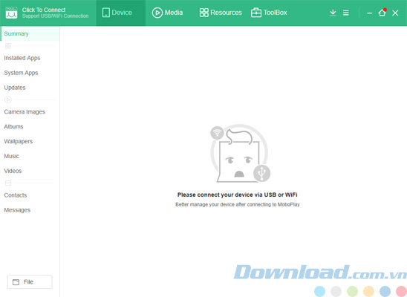The height and width of the screenshot is (297, 407).
Task: Click the MoboPlay connect device logo icon
Action: pos(11,13)
